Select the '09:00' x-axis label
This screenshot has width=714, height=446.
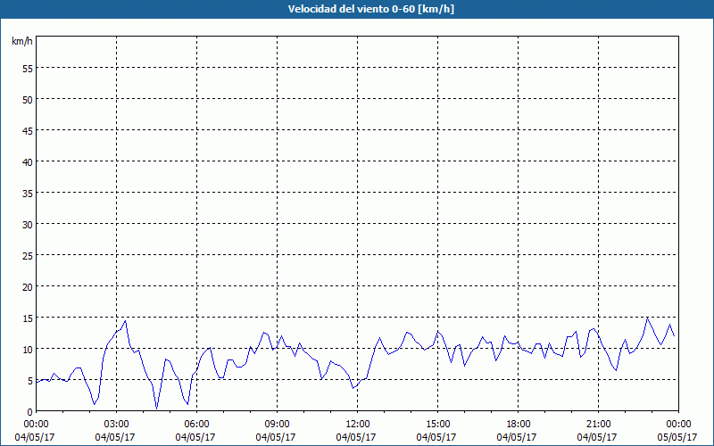tap(277, 425)
